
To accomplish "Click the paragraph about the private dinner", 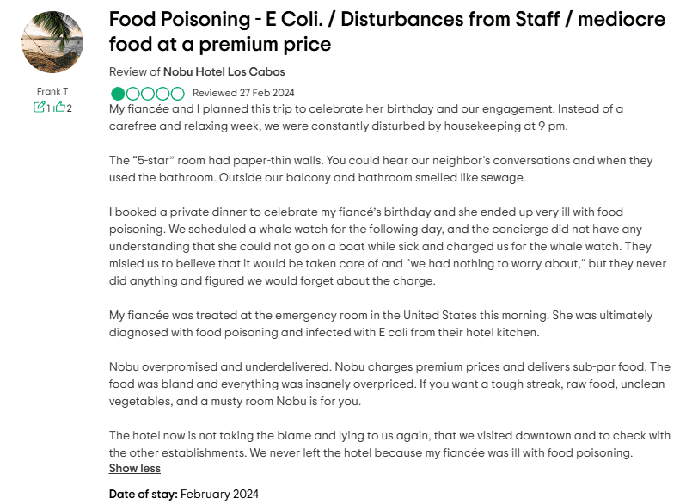I will point(378,246).
